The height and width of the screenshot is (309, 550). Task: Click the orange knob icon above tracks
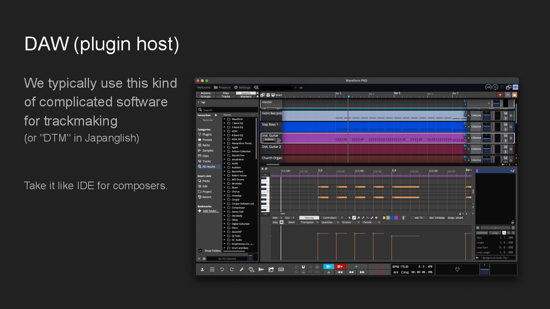(x=514, y=95)
